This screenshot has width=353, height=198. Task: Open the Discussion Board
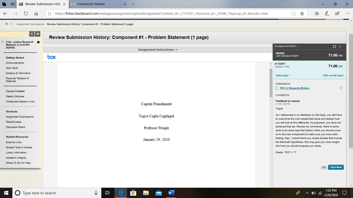(x=16, y=127)
